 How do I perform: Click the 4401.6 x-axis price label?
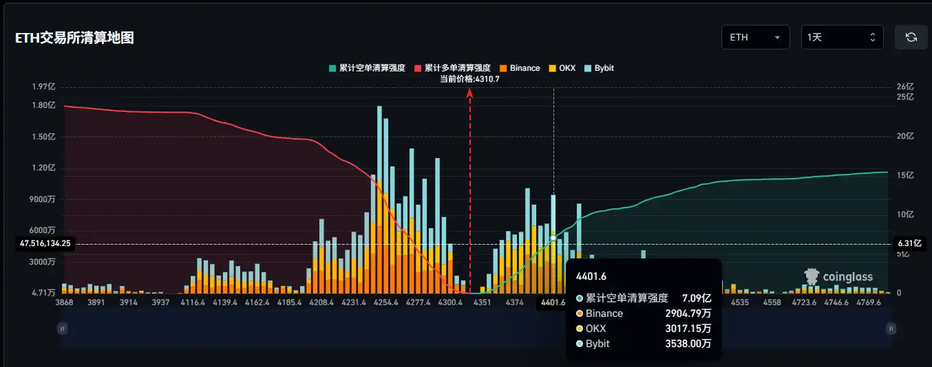point(552,301)
